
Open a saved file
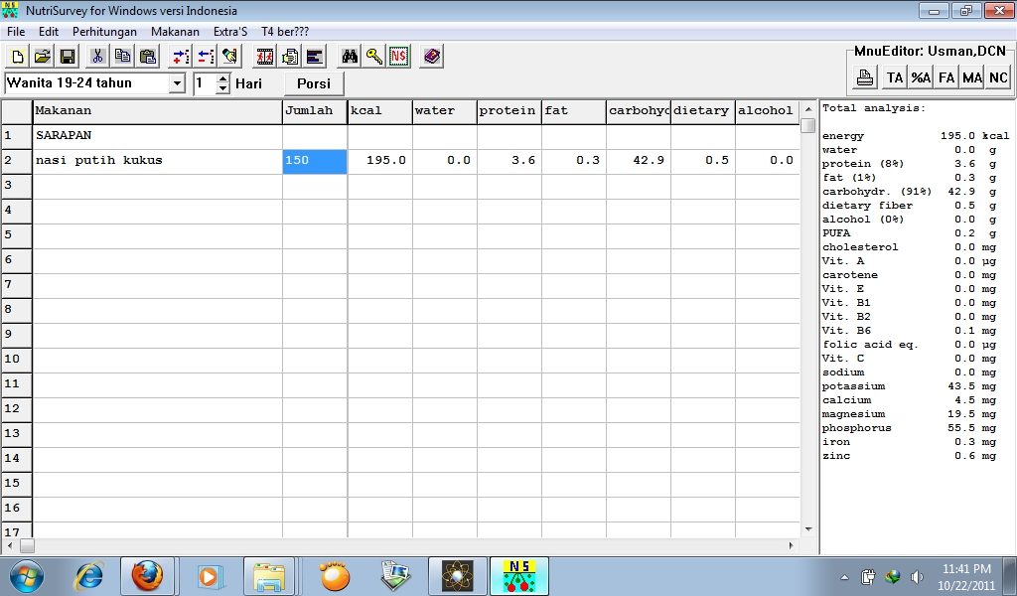[x=42, y=57]
